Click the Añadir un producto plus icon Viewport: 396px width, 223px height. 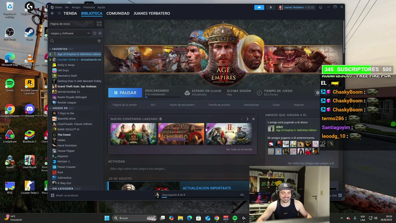click(53, 195)
